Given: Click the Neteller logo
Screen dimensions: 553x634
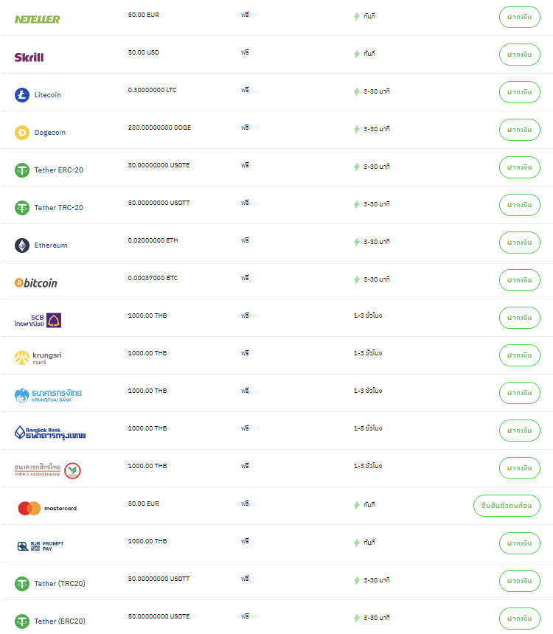Looking at the screenshot, I should (x=38, y=19).
